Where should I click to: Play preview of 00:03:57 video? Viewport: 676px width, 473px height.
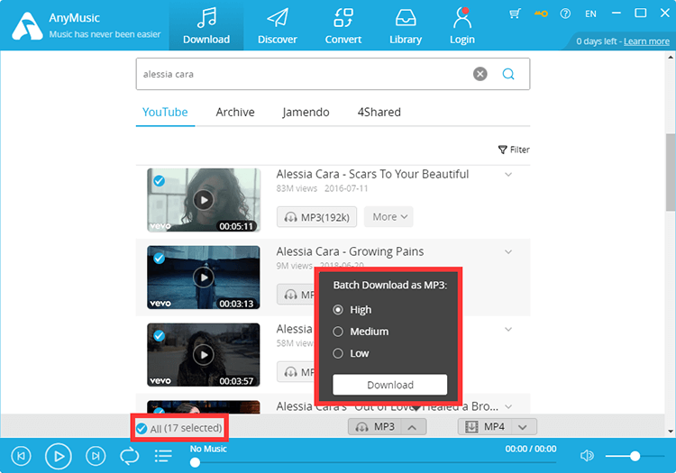[204, 355]
